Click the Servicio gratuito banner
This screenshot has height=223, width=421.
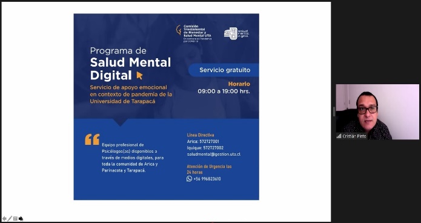(x=224, y=70)
